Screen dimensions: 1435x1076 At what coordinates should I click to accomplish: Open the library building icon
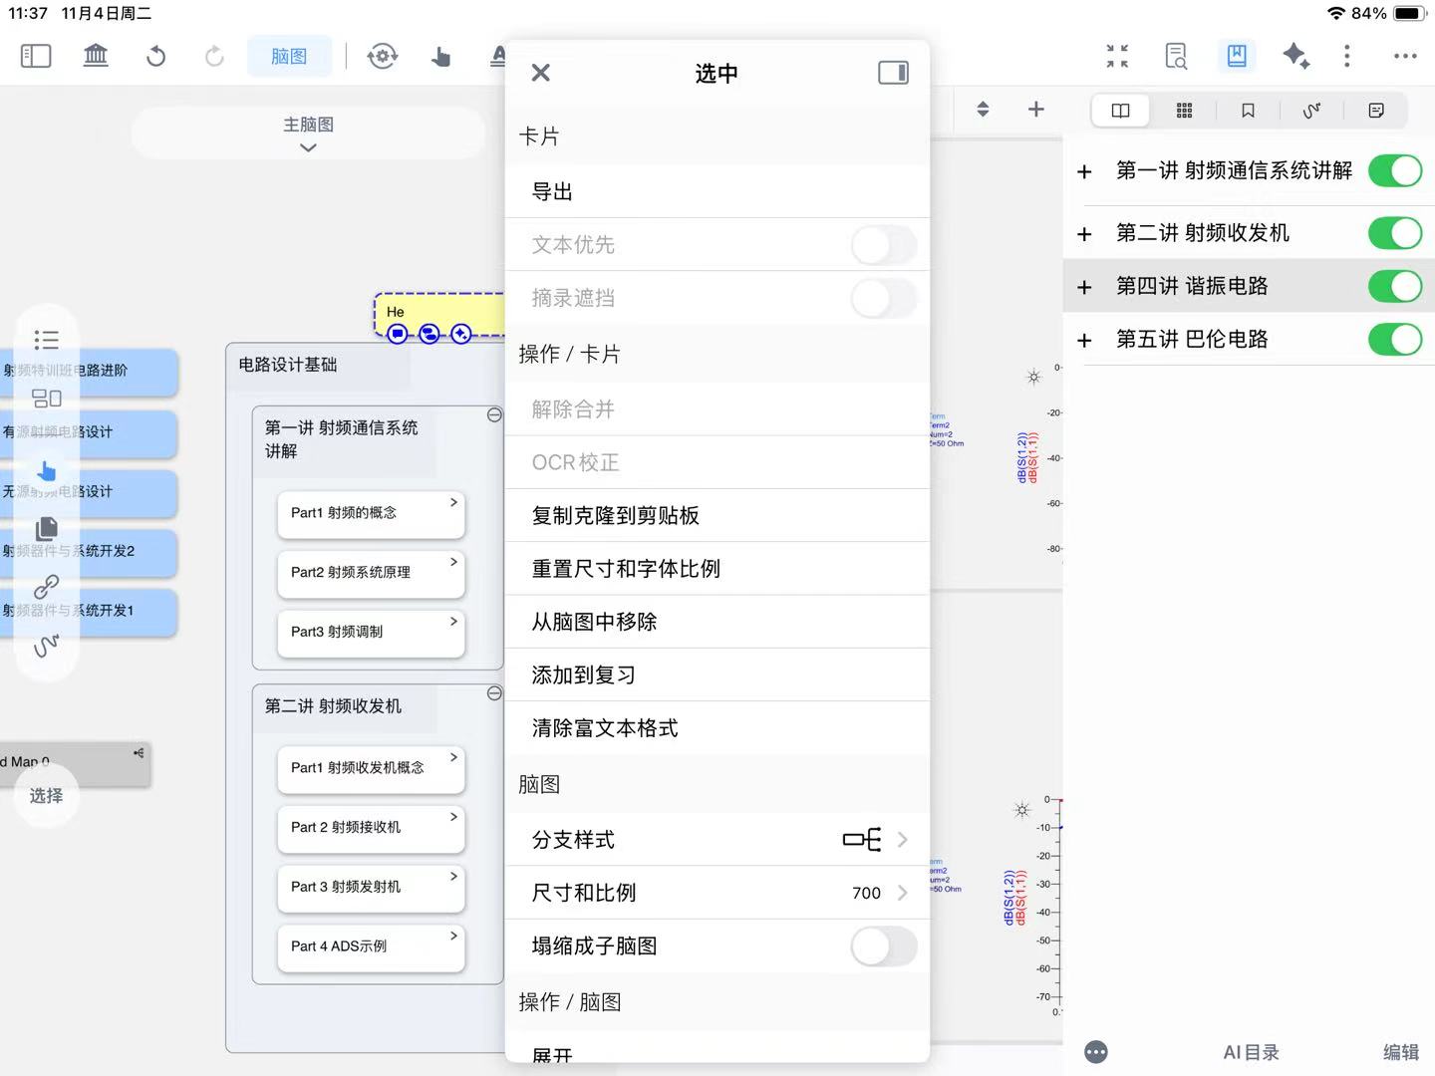tap(96, 56)
